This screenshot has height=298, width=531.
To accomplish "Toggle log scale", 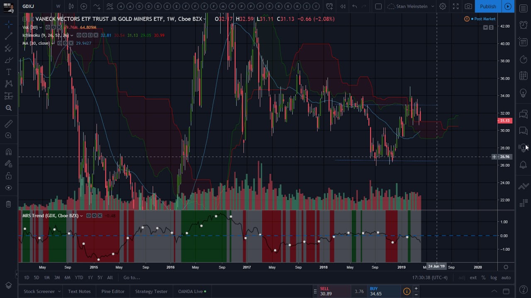I will [x=494, y=278].
